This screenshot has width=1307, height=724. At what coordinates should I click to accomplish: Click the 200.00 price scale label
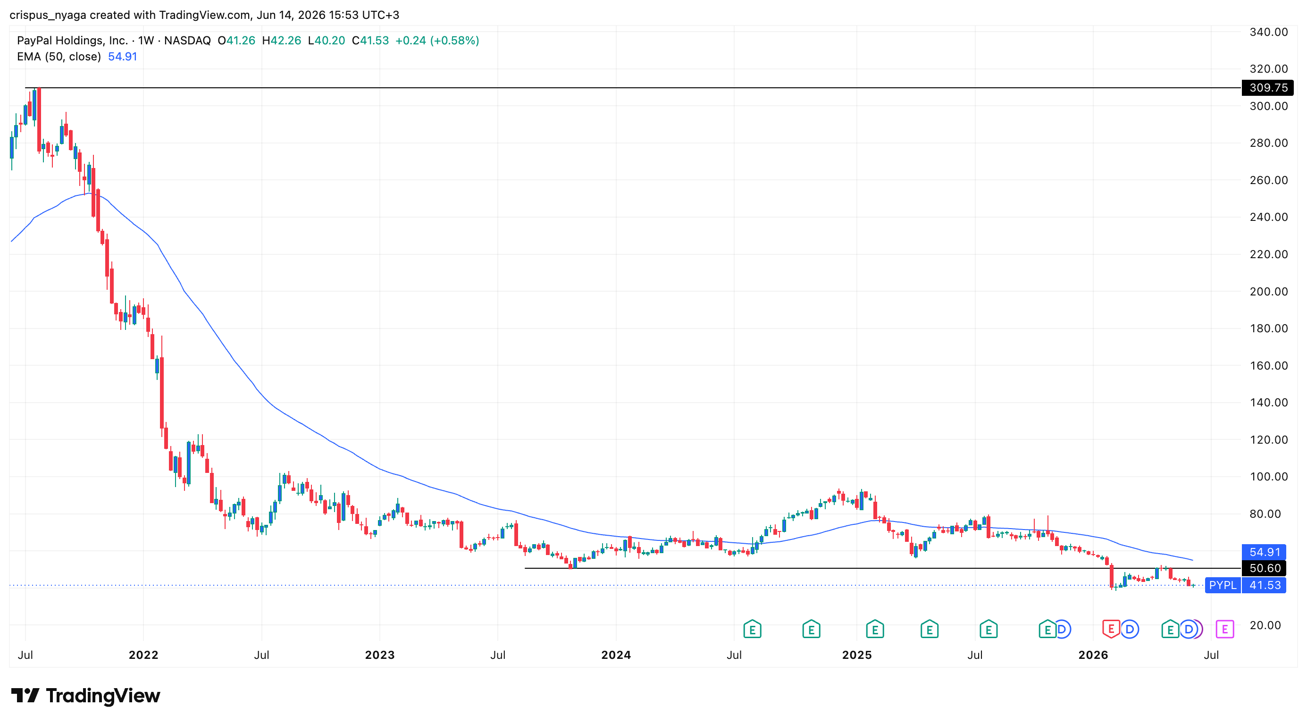[1268, 291]
